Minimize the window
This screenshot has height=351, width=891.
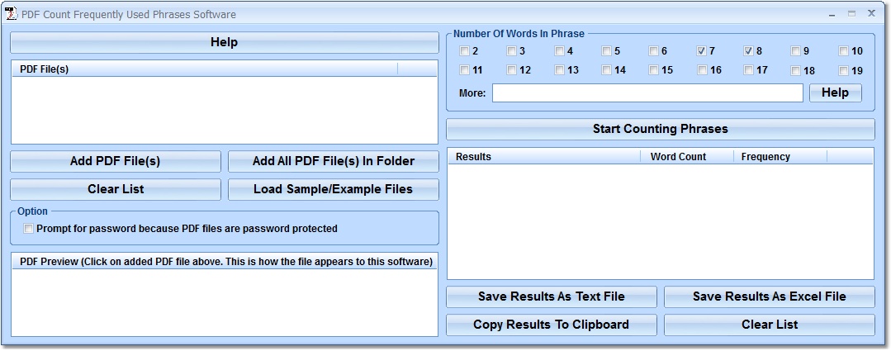tap(832, 14)
